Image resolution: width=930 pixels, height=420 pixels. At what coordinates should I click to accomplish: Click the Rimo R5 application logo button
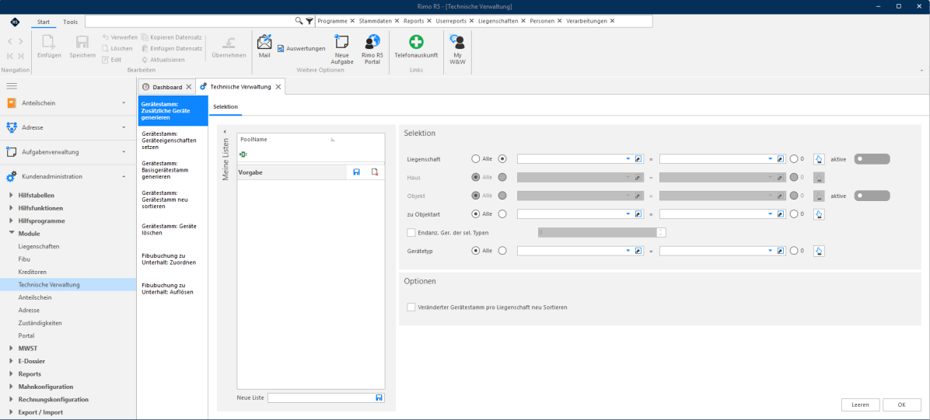point(14,21)
